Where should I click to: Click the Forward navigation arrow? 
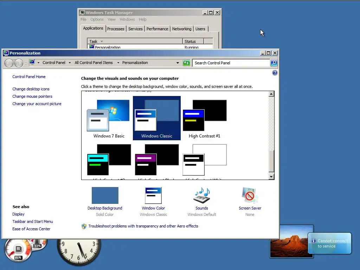(x=19, y=63)
